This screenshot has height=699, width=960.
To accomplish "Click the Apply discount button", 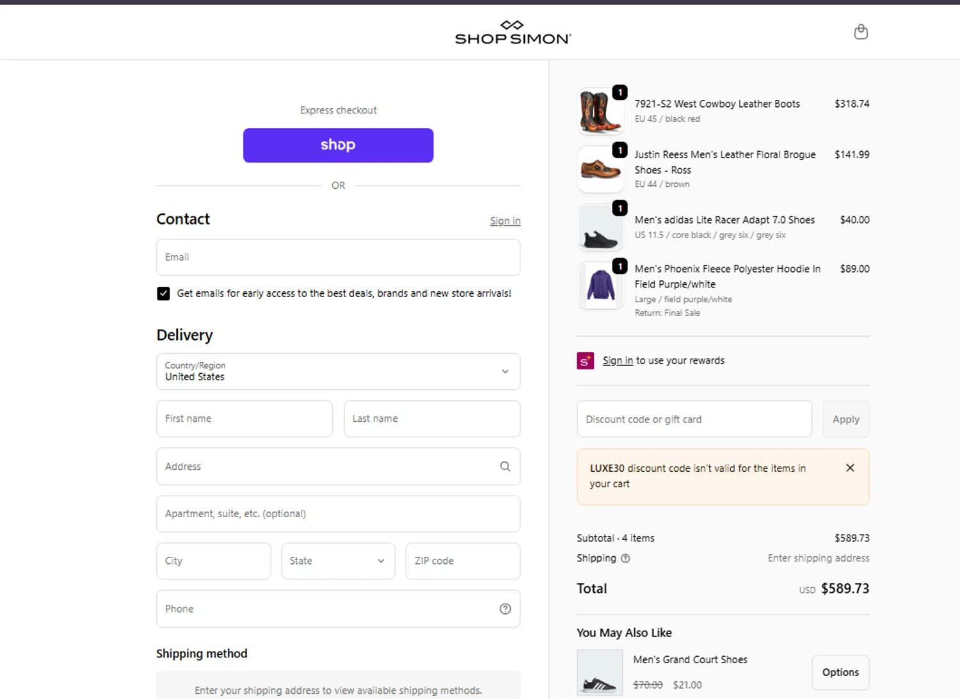I will [845, 419].
